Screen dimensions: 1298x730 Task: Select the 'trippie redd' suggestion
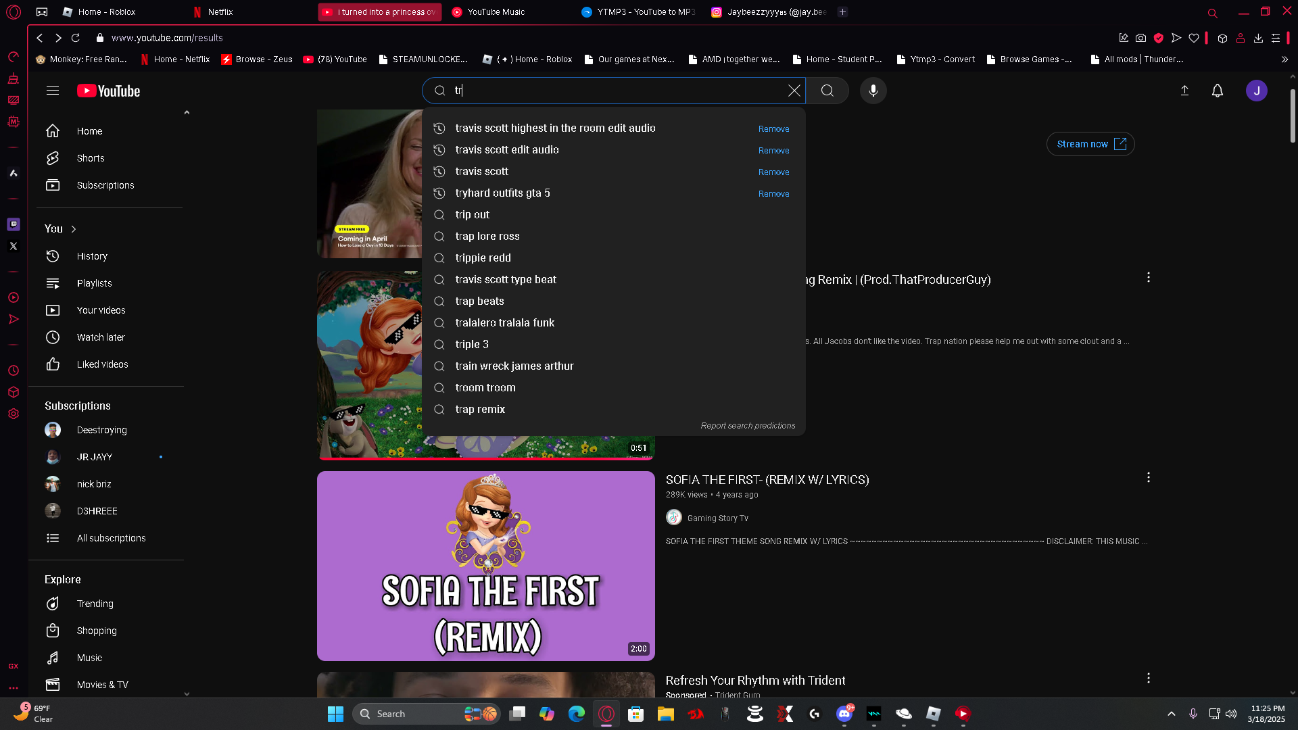pos(613,258)
